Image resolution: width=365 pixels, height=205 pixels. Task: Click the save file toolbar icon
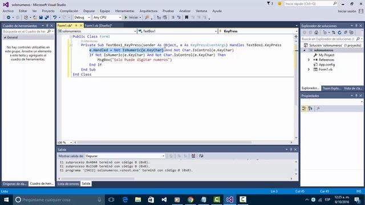tap(41, 18)
